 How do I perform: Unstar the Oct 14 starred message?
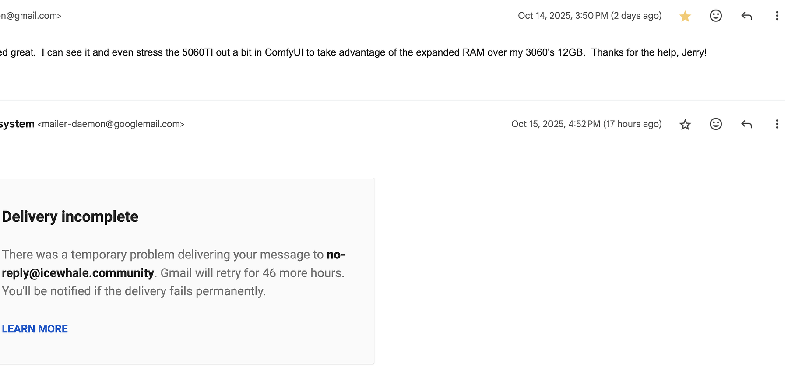685,16
